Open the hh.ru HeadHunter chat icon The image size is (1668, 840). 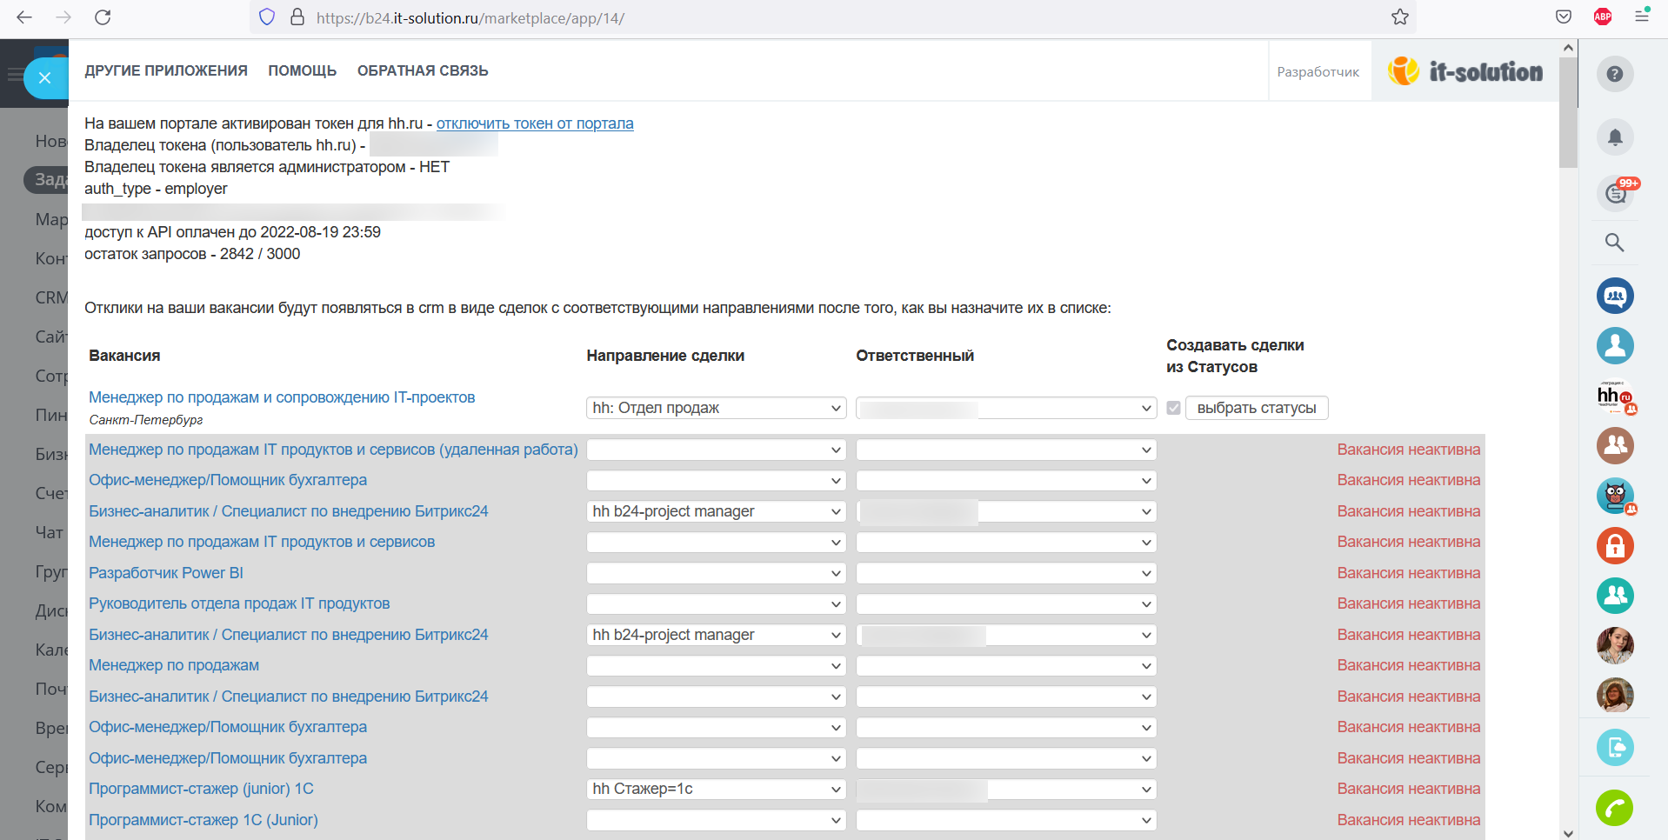1615,397
